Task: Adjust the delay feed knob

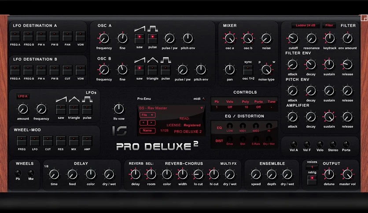Action: (72, 174)
